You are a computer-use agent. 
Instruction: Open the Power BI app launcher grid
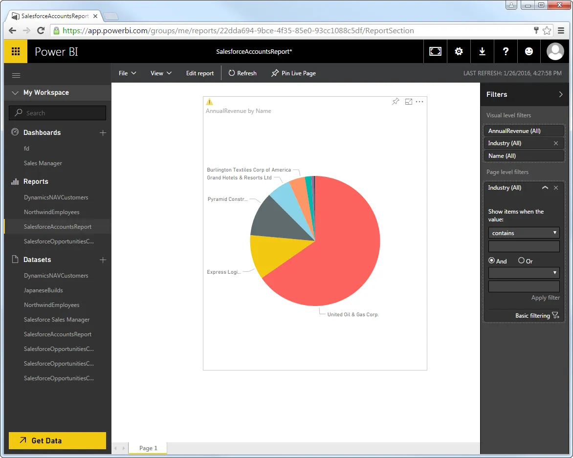(x=15, y=51)
